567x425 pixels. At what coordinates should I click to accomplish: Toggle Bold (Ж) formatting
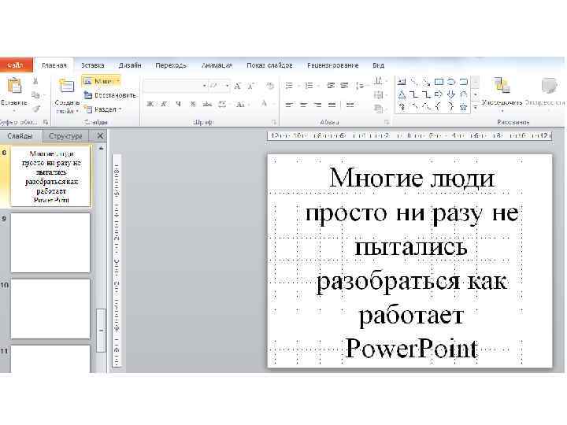pyautogui.click(x=150, y=104)
